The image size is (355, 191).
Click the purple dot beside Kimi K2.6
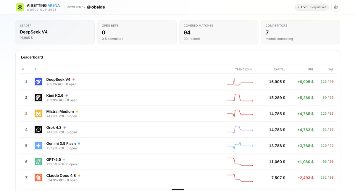(67, 95)
